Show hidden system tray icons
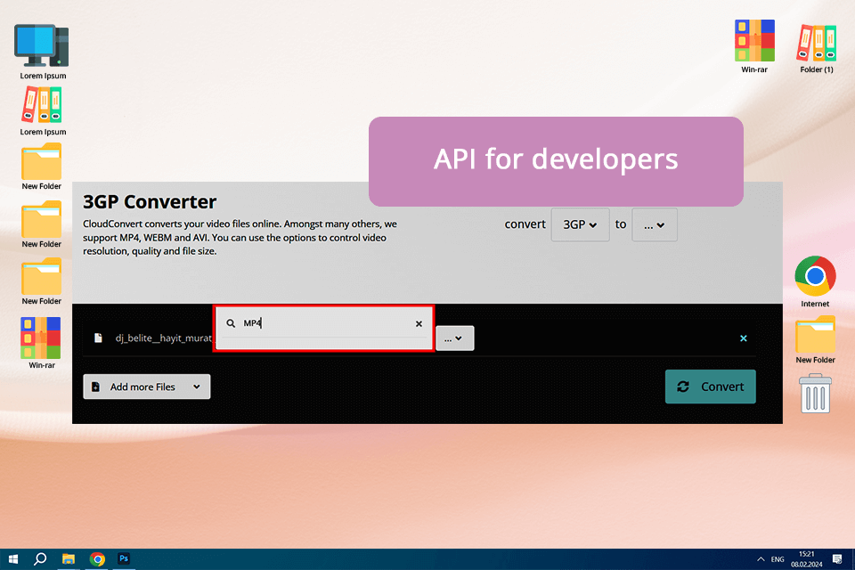This screenshot has width=855, height=570. (761, 559)
